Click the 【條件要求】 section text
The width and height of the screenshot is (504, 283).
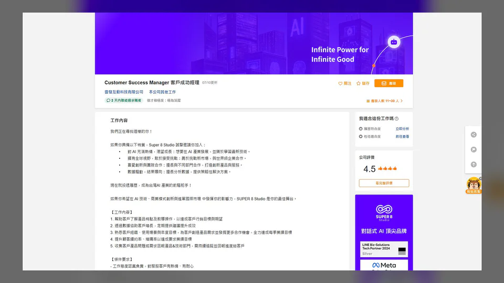(x=121, y=259)
